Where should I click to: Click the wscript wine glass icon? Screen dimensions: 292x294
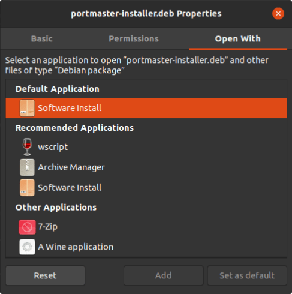27,147
